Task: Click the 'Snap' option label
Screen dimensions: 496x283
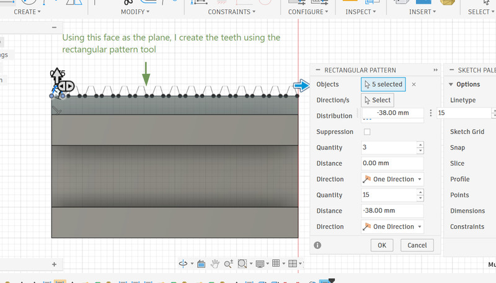Action: tap(458, 148)
